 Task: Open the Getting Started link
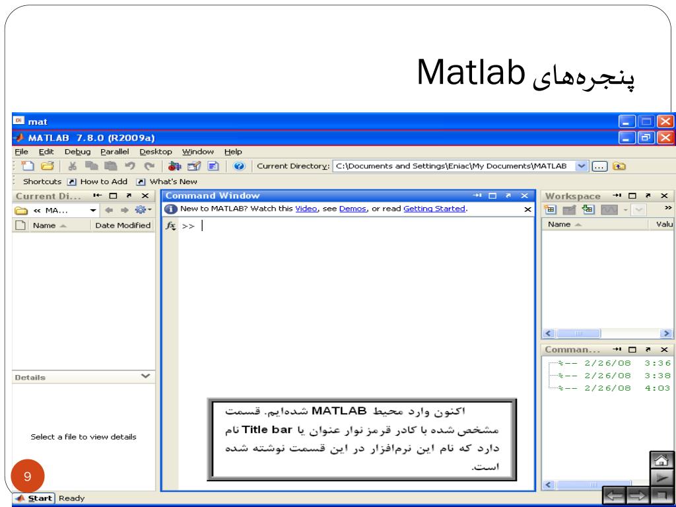pyautogui.click(x=434, y=209)
